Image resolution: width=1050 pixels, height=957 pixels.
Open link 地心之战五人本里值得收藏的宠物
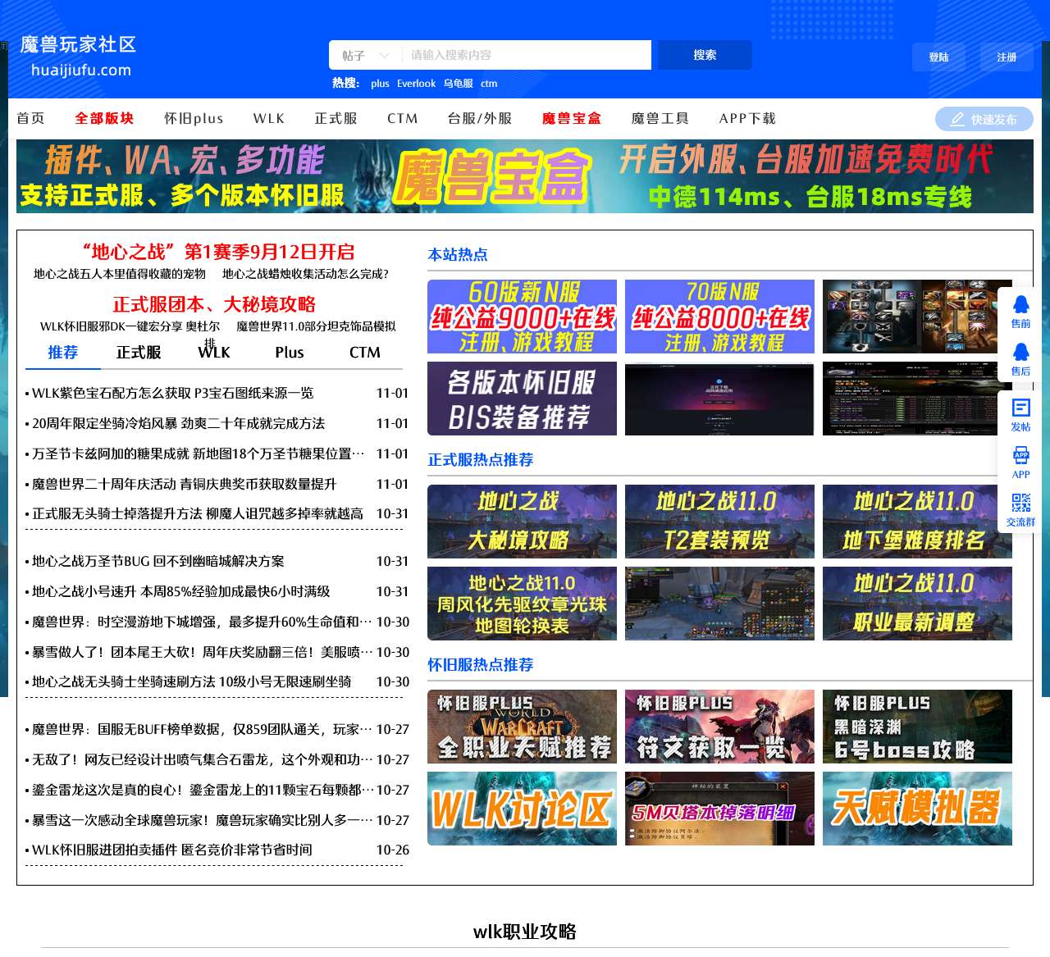pyautogui.click(x=120, y=274)
